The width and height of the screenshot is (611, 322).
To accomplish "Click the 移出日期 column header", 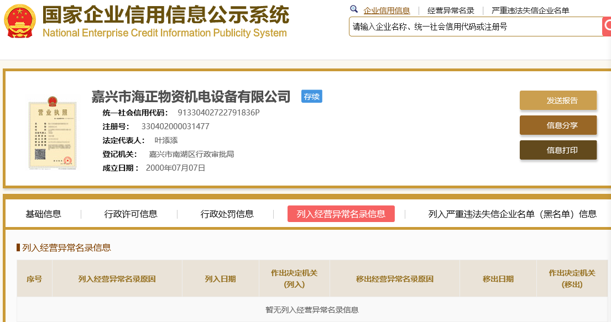I will coord(498,279).
